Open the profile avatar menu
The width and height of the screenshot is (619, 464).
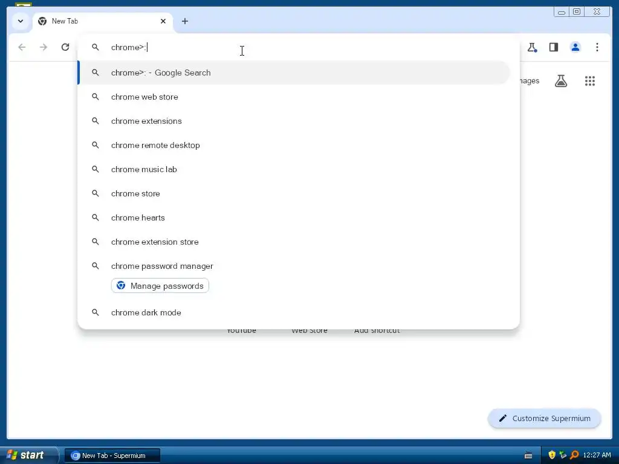[575, 47]
